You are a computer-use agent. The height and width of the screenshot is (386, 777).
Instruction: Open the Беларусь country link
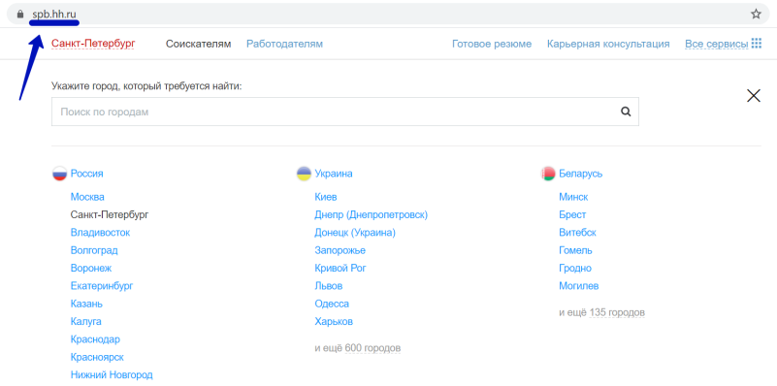[581, 174]
